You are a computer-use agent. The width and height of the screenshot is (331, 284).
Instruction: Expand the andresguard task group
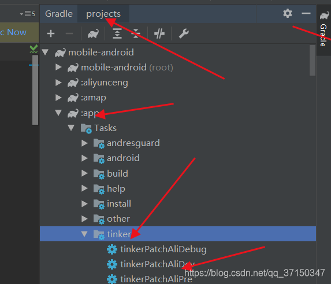pos(84,143)
